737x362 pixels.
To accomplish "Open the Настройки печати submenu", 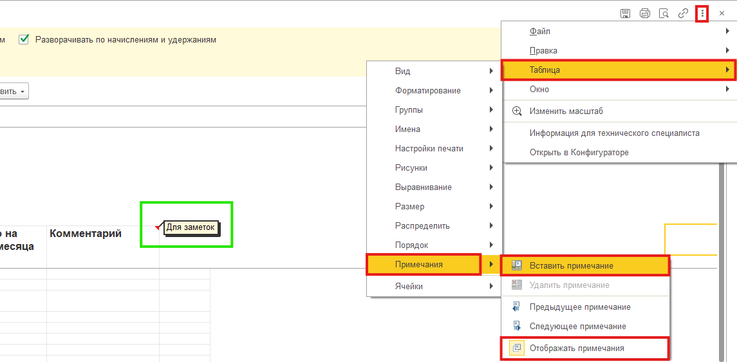I will pos(434,149).
